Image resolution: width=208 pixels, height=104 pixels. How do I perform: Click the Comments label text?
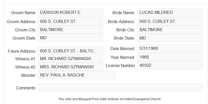[x=26, y=88]
